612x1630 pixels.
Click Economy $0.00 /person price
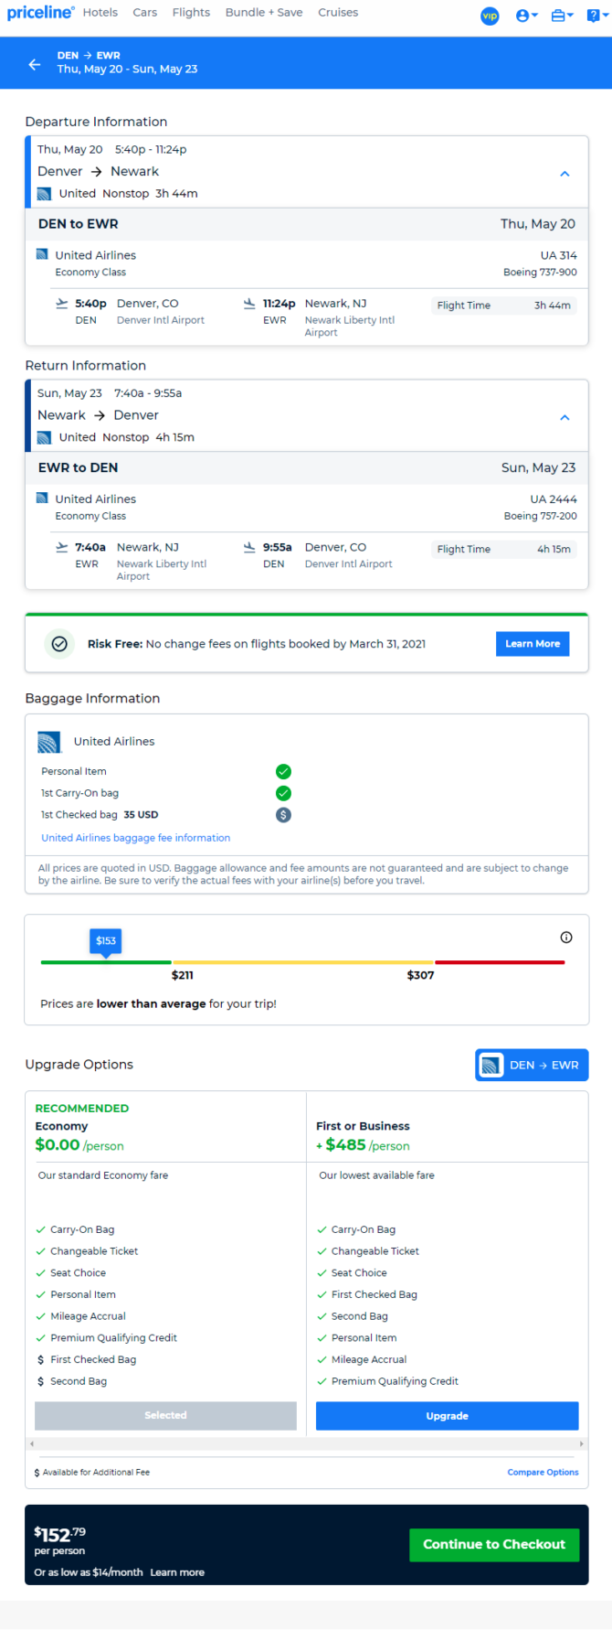pyautogui.click(x=79, y=1145)
